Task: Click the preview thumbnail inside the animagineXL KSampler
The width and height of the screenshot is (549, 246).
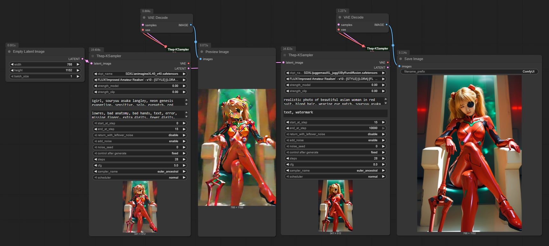Action: click(140, 207)
